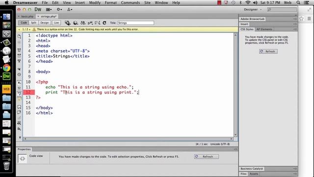Click the Check Browser Compatibility icon
This screenshot has height=177, width=314.
[x=97, y=23]
